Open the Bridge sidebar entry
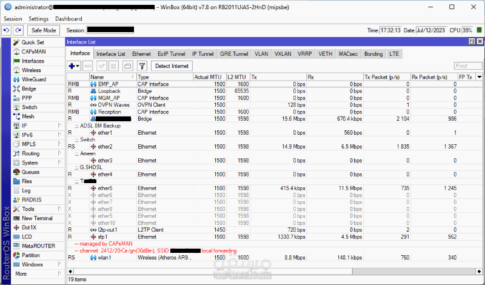485x285 pixels. pyautogui.click(x=38, y=89)
